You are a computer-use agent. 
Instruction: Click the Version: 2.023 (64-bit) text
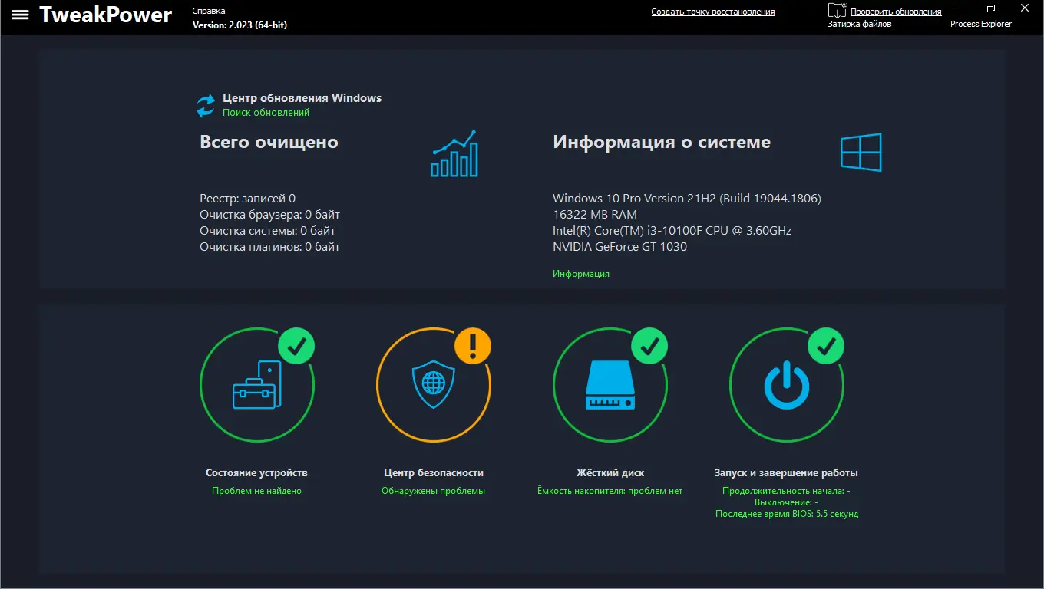[x=240, y=25]
